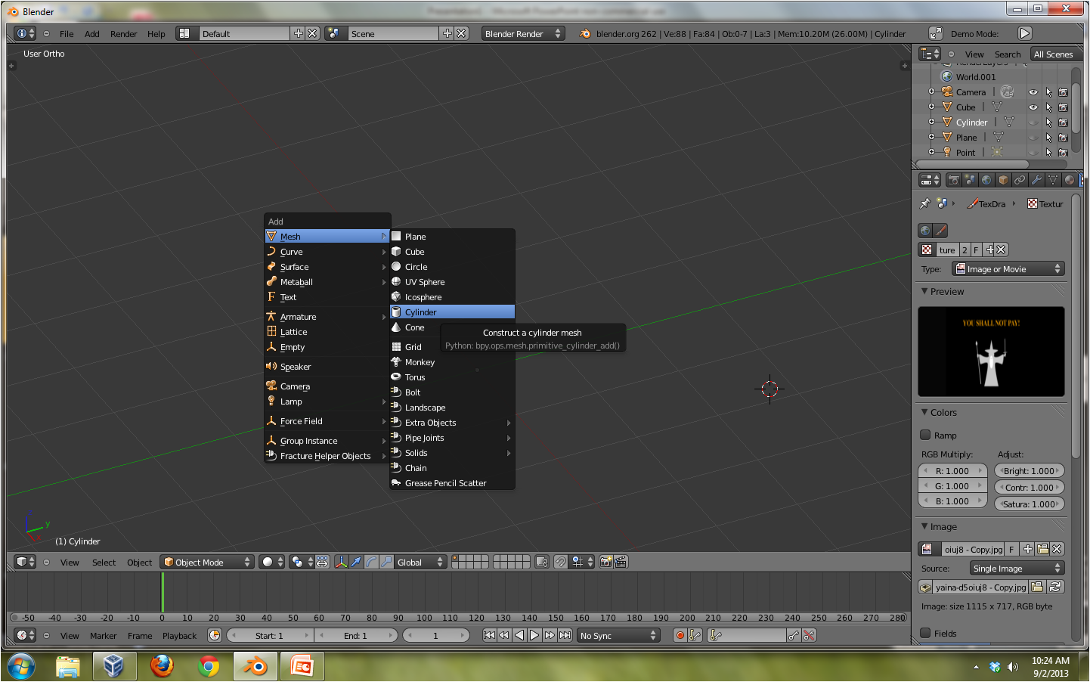
Task: Toggle Camera visibility eye in outliner
Action: (x=1033, y=92)
